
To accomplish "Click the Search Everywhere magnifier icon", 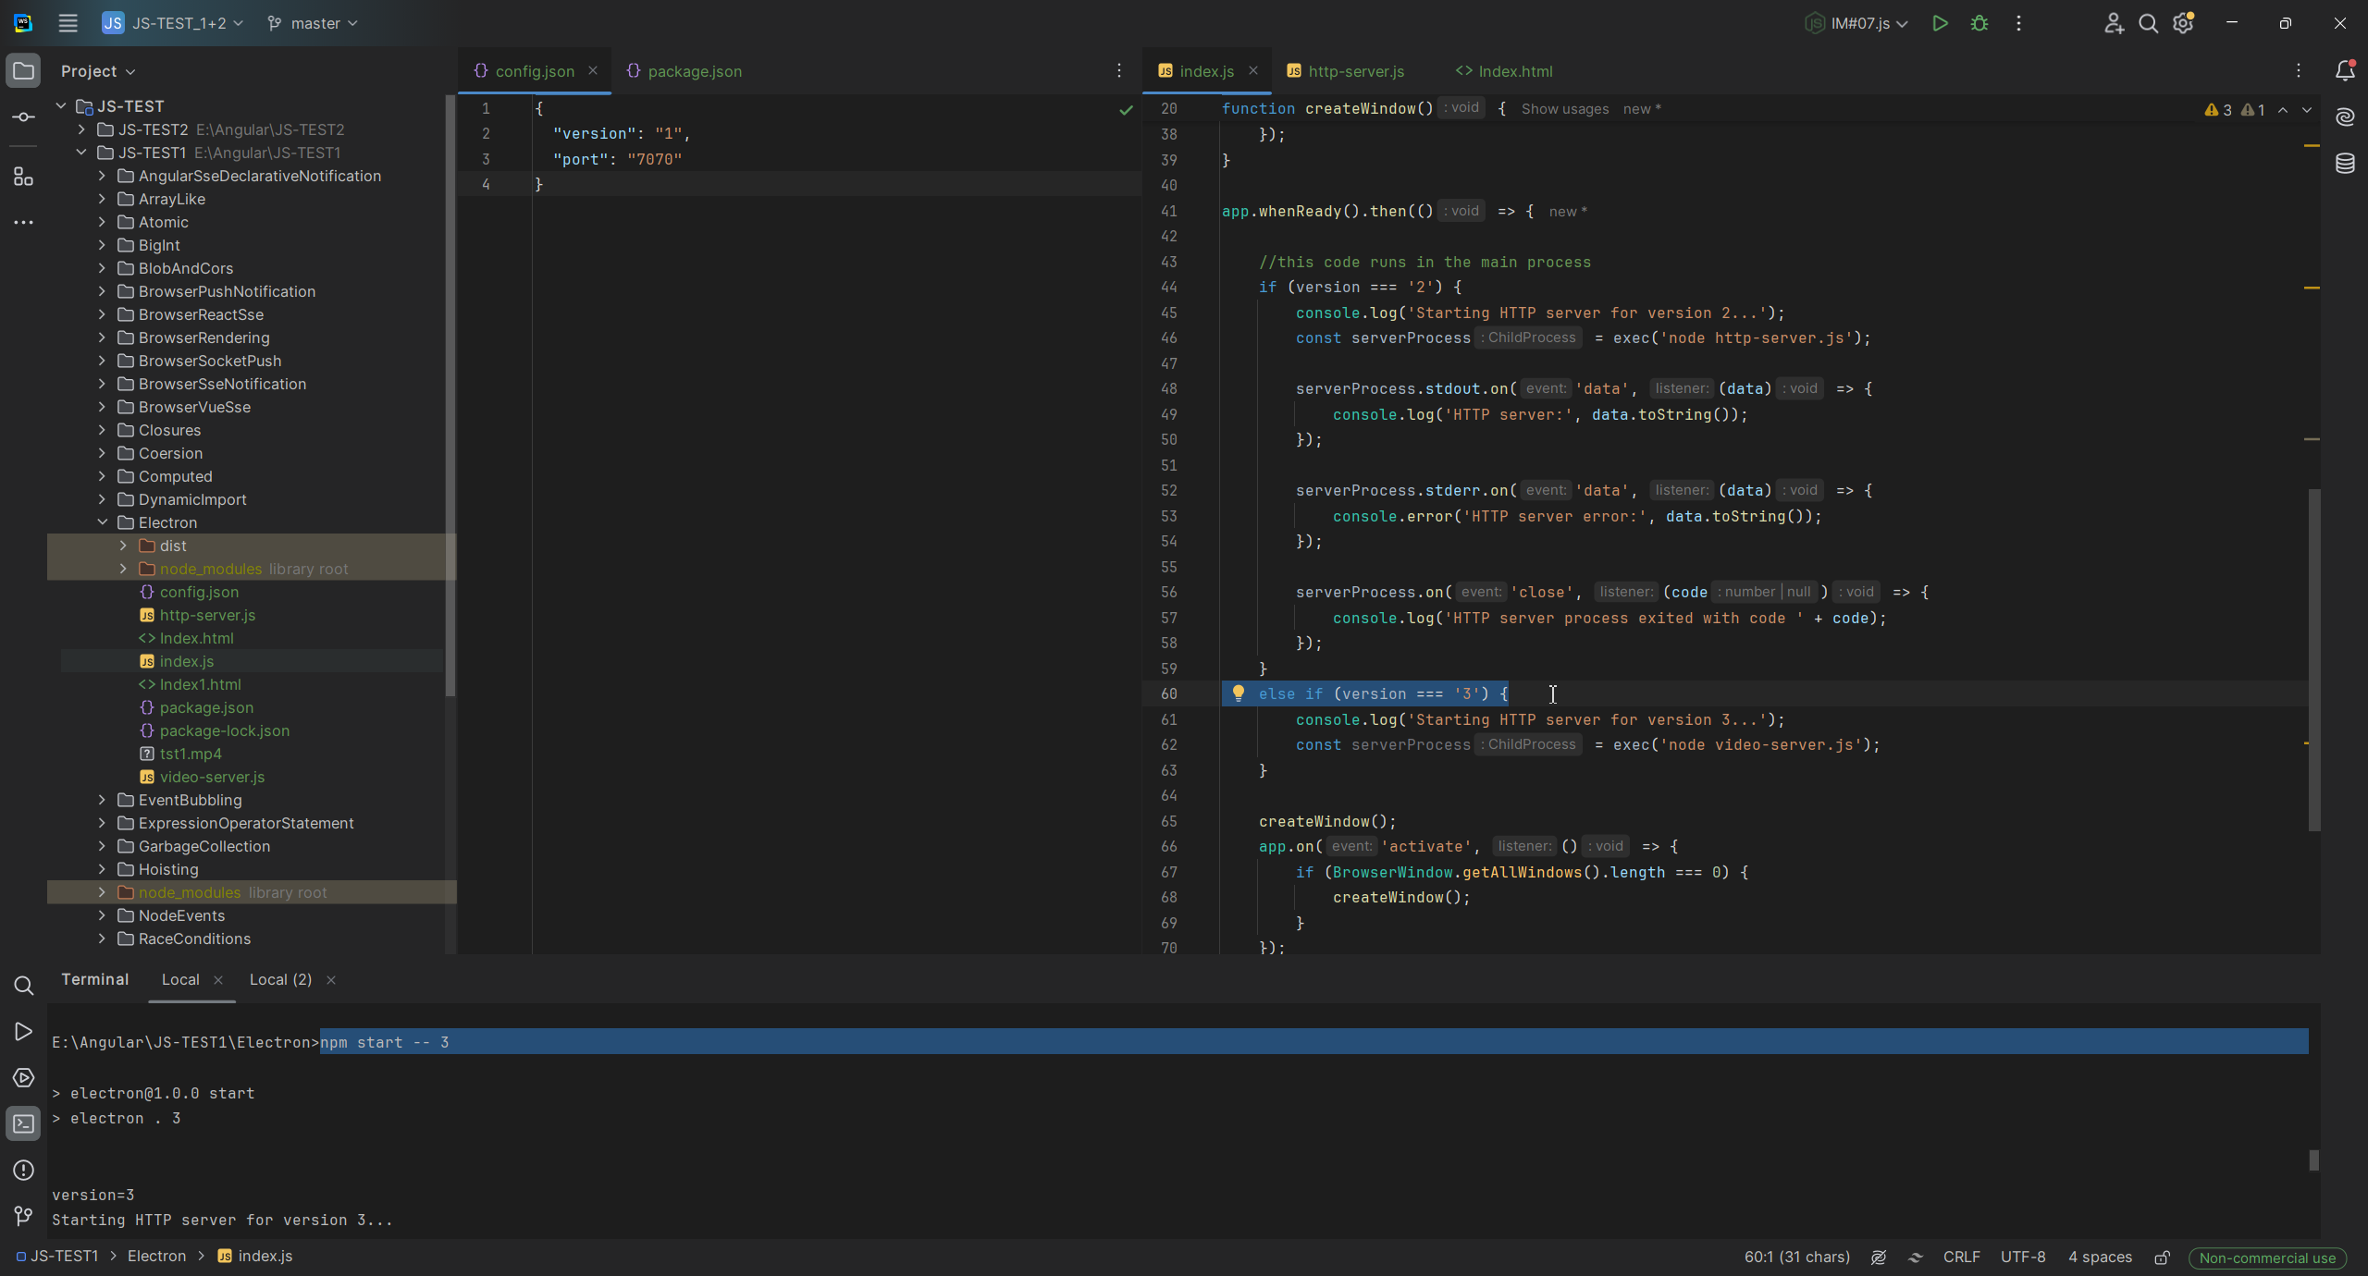I will click(x=2148, y=23).
